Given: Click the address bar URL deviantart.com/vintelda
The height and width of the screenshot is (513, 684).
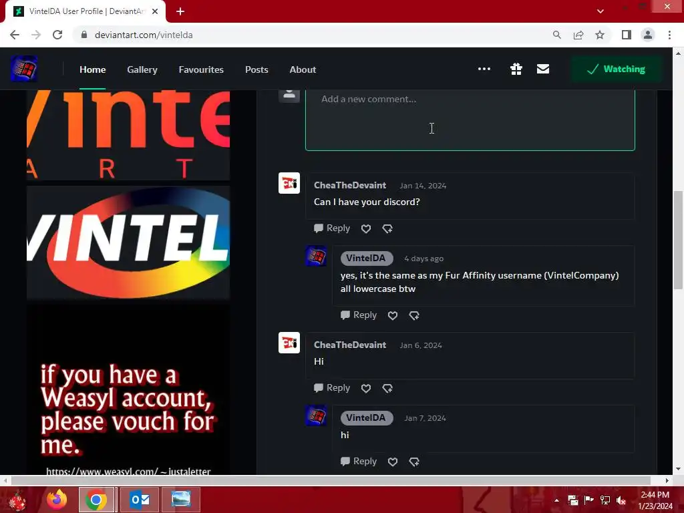Looking at the screenshot, I should point(144,35).
